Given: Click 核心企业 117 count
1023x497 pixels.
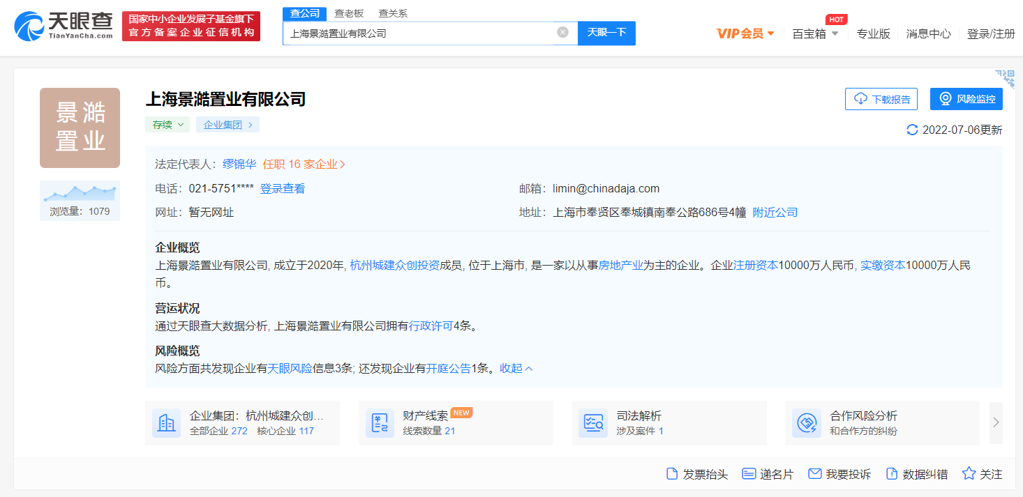Looking at the screenshot, I should tap(285, 431).
